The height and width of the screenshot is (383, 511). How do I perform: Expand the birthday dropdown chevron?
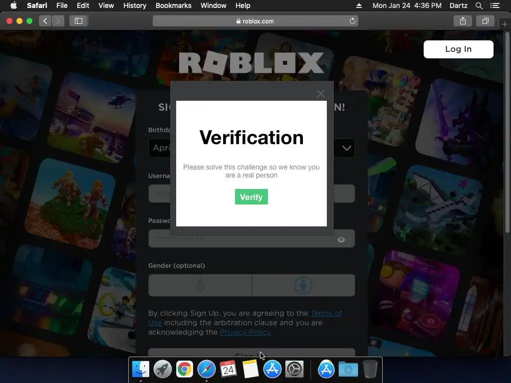pos(346,148)
